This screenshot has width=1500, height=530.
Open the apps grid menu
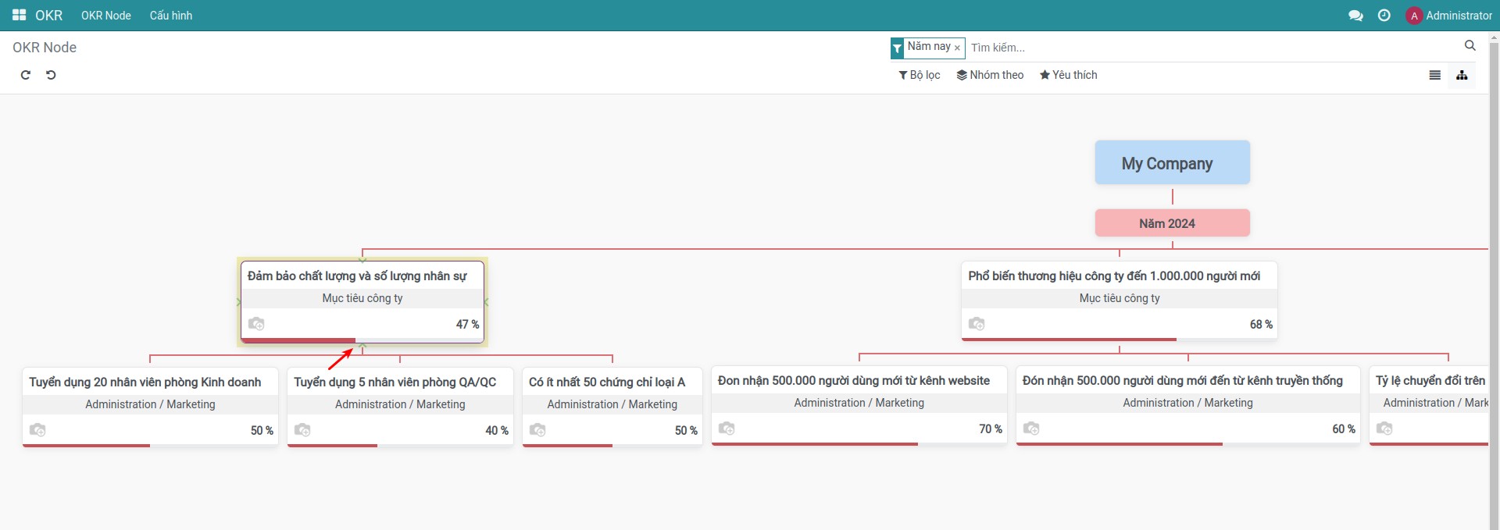[x=19, y=16]
